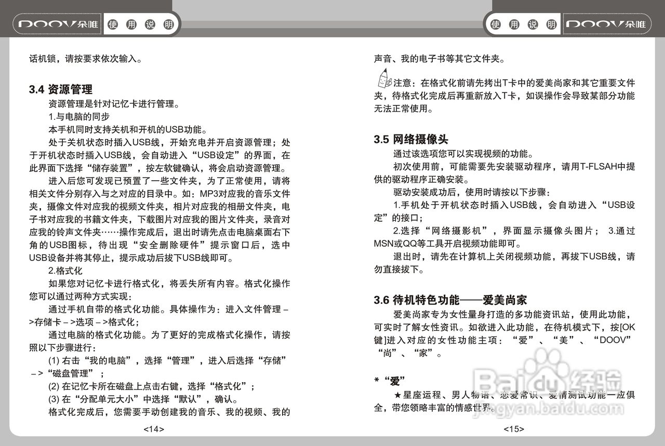Click line "MSN或QQ等工具开启视频功能即可。"
The height and width of the screenshot is (446, 665).
pyautogui.click(x=447, y=244)
